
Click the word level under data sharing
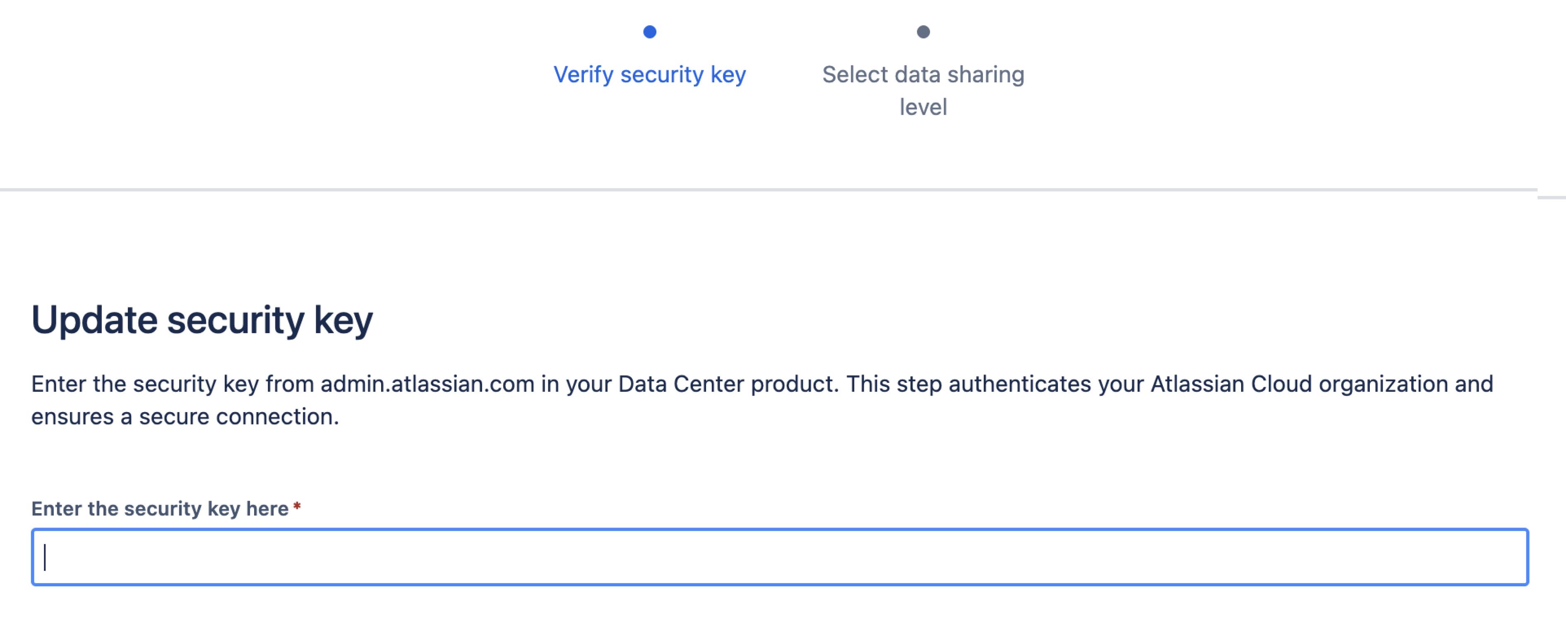[923, 108]
